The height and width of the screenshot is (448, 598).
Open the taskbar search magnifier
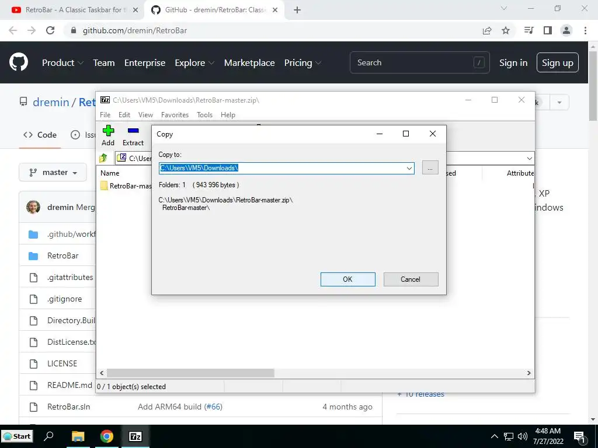pyautogui.click(x=49, y=436)
